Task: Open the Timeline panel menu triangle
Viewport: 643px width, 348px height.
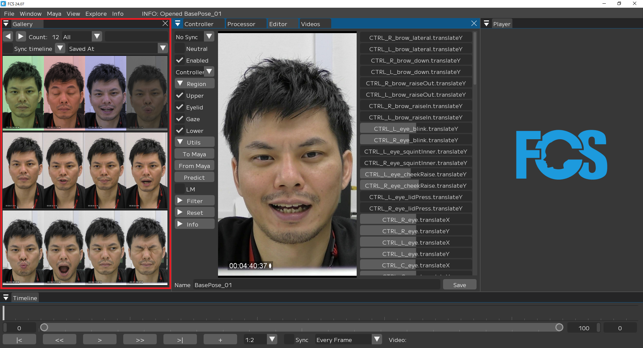Action: coord(6,298)
